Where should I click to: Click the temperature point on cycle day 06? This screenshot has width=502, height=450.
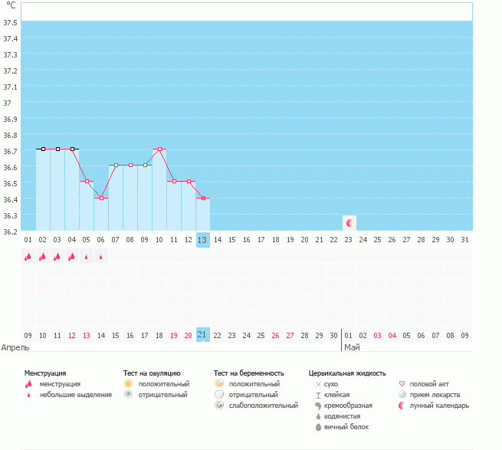point(101,198)
